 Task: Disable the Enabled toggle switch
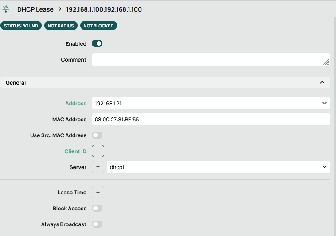coord(97,43)
